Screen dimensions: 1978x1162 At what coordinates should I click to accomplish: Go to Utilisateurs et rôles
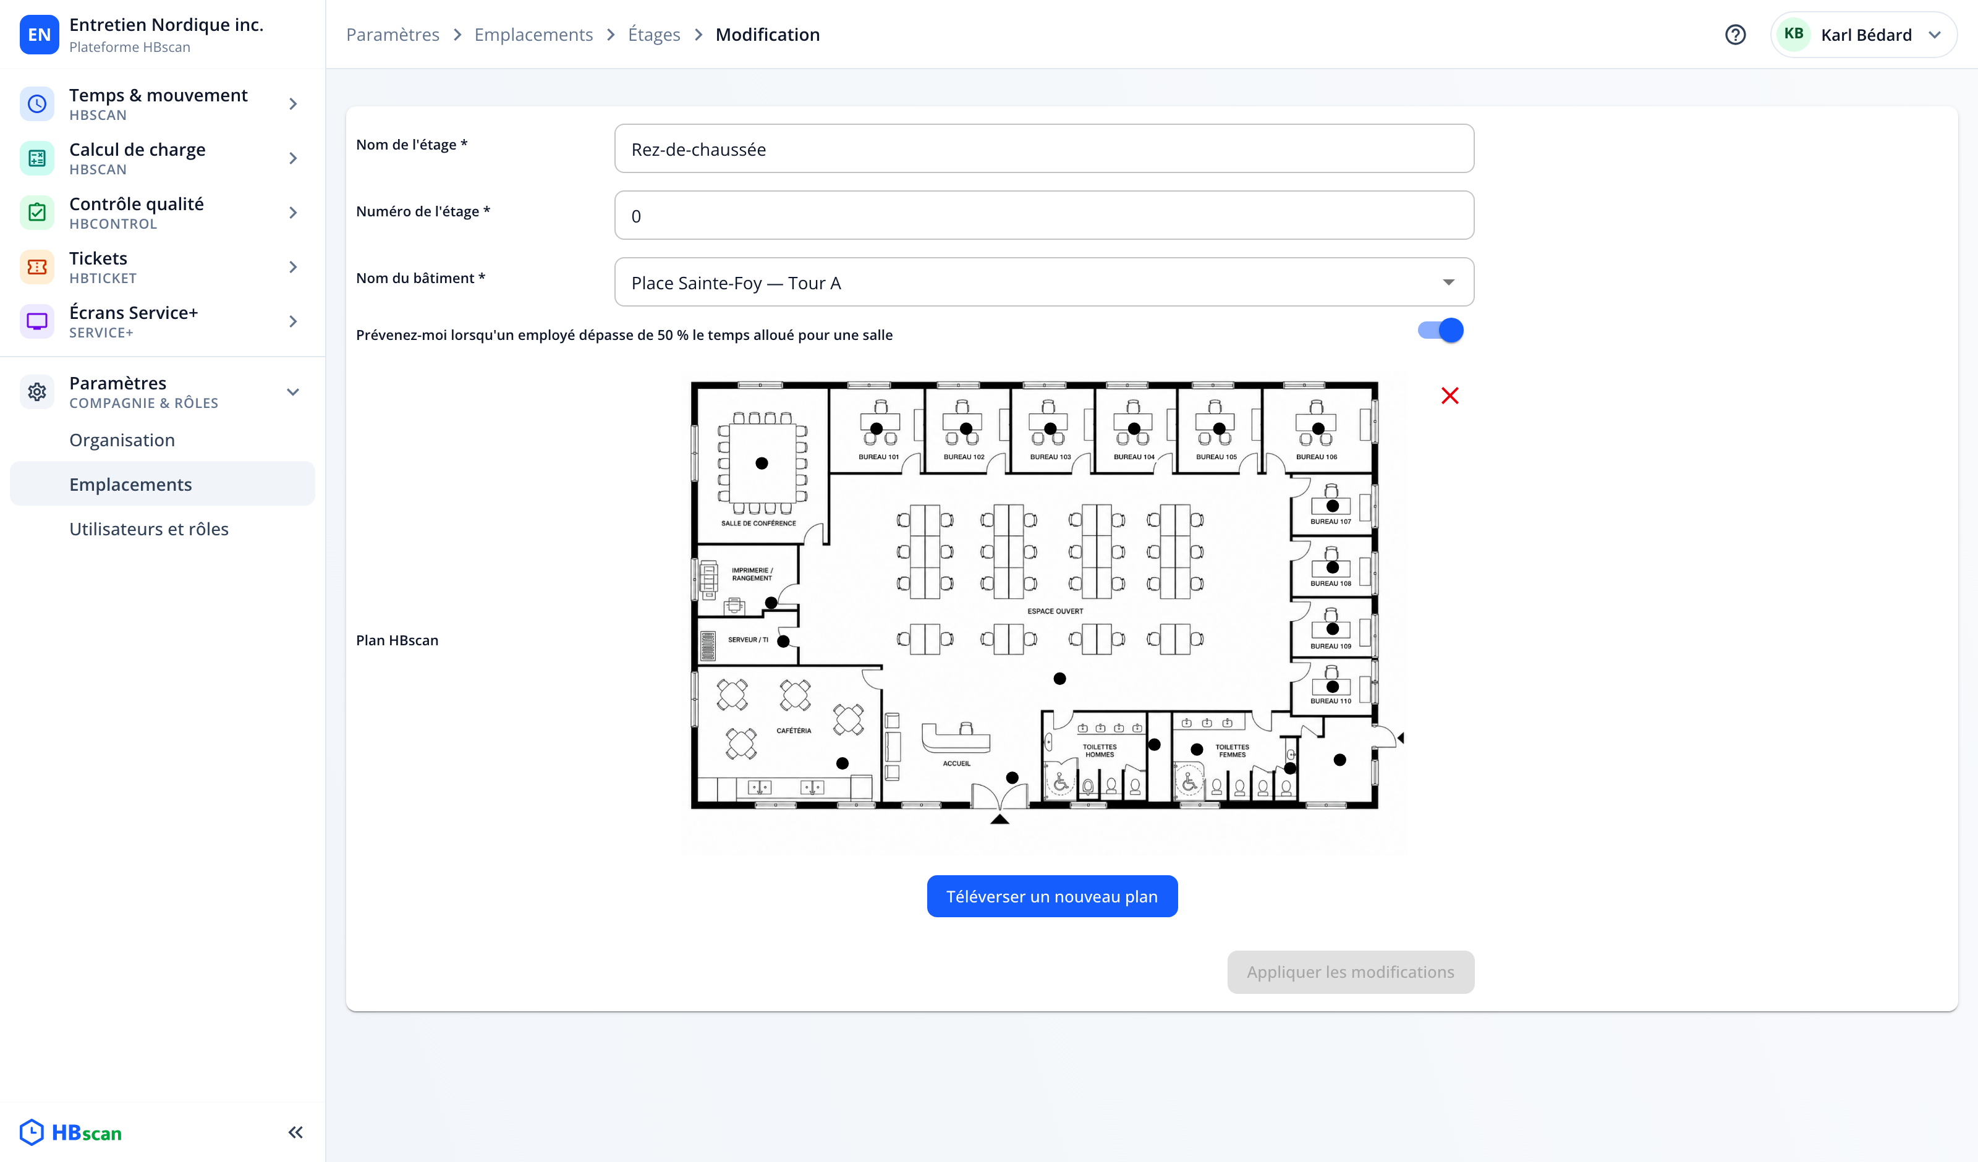tap(149, 528)
